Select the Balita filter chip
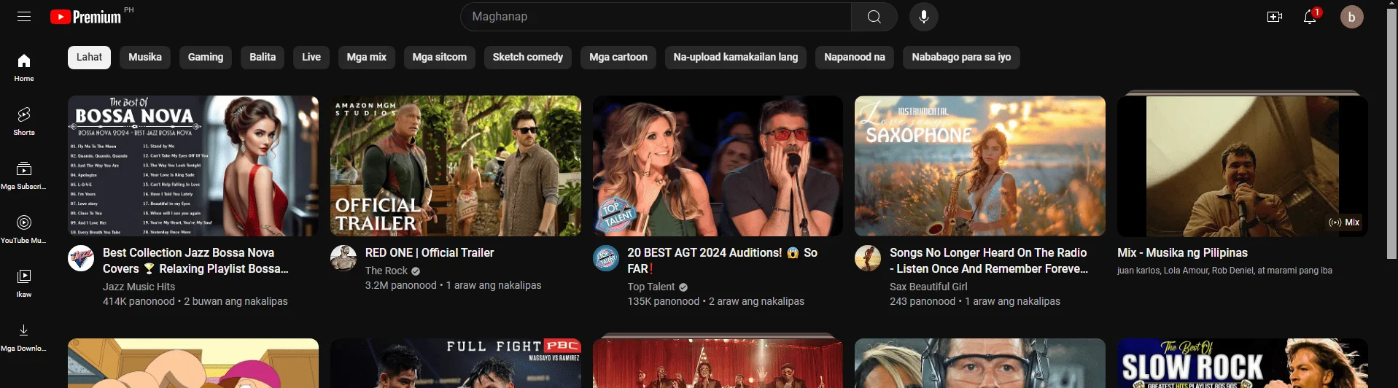This screenshot has width=1398, height=388. [263, 57]
